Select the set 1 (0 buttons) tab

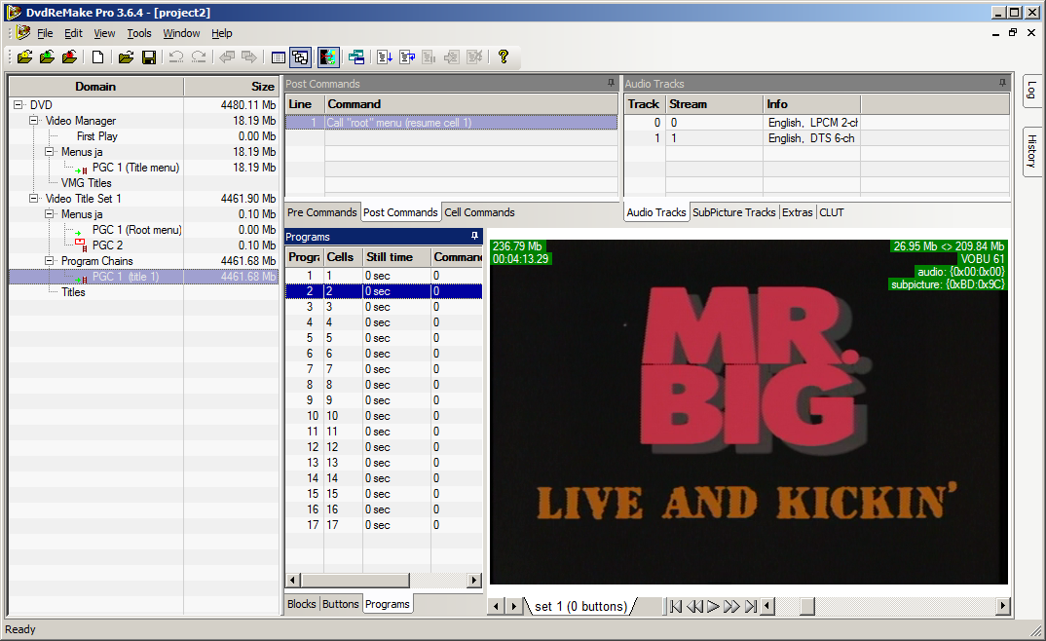pyautogui.click(x=581, y=606)
